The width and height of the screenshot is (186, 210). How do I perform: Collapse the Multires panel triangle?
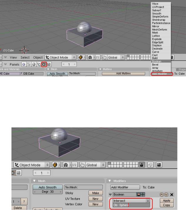(100, 69)
